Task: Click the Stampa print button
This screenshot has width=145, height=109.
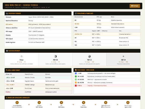Action: pos(135,6)
